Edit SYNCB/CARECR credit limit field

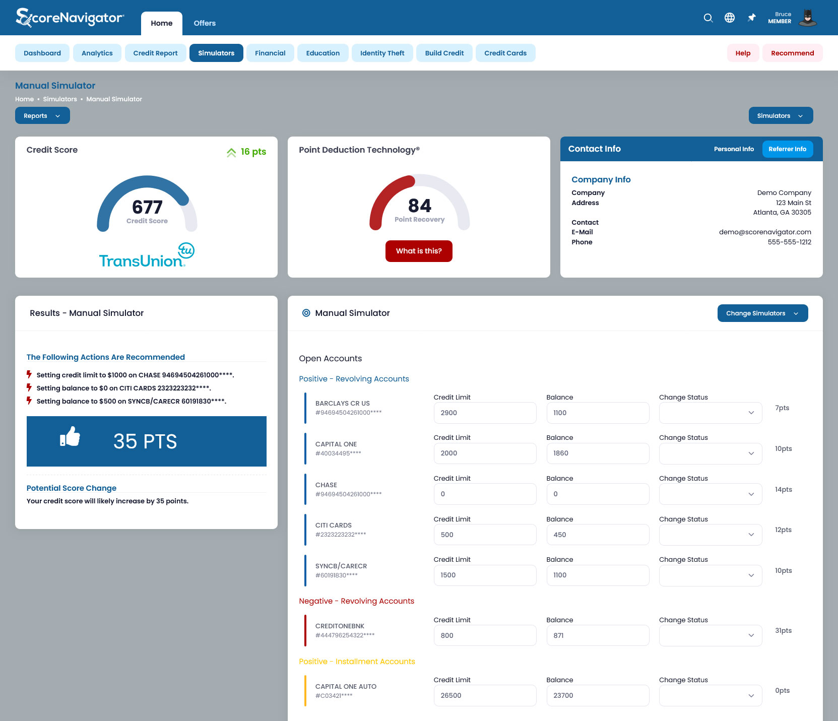pyautogui.click(x=485, y=575)
